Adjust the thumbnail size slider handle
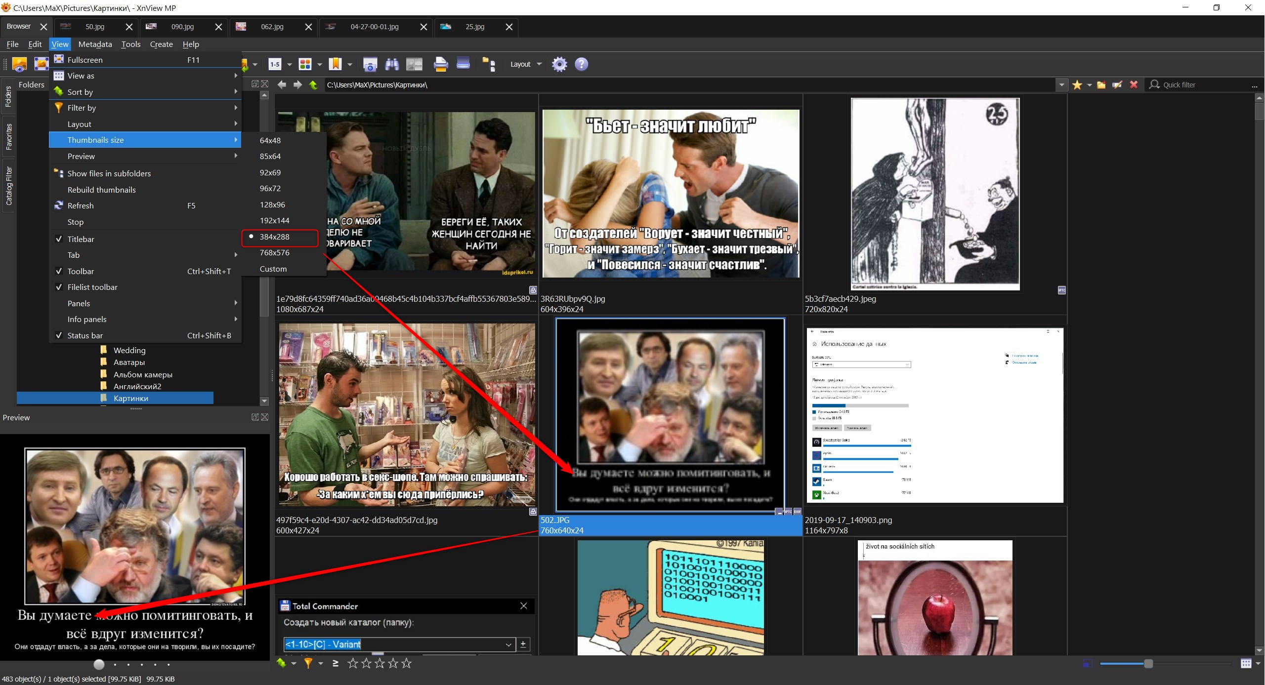This screenshot has height=685, width=1265. pyautogui.click(x=1148, y=664)
